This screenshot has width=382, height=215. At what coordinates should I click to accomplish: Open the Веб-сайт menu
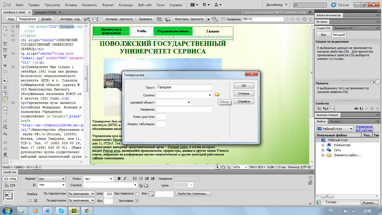tap(145, 5)
